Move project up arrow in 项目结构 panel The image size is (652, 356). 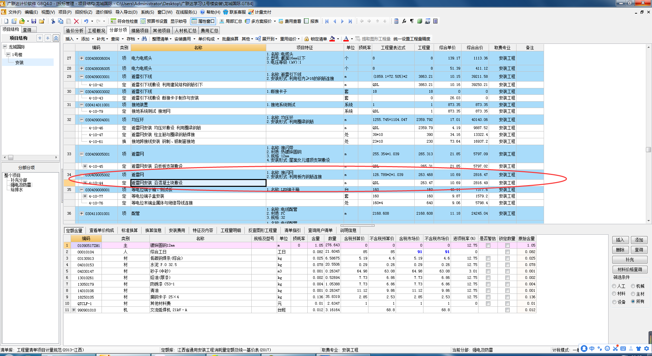(40, 38)
